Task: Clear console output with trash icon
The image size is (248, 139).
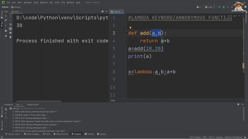Action: click(x=10, y=37)
